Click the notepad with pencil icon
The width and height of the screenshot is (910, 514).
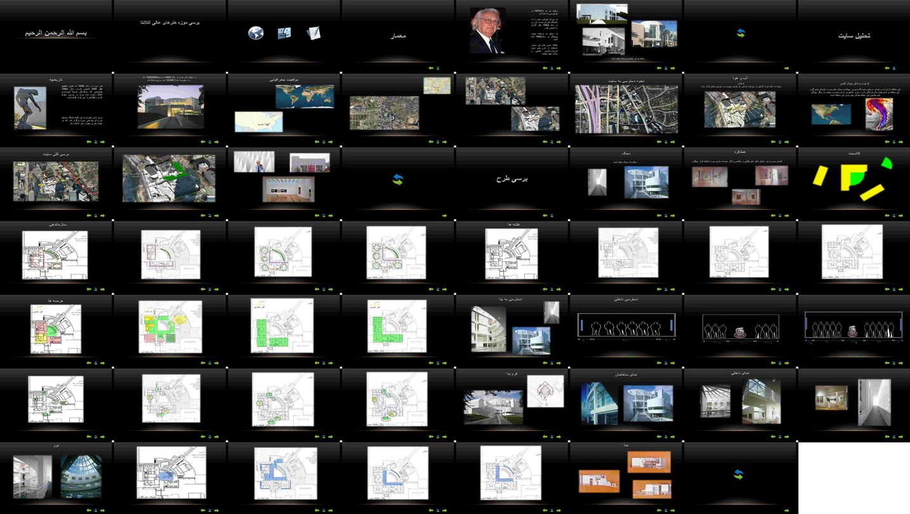point(313,33)
